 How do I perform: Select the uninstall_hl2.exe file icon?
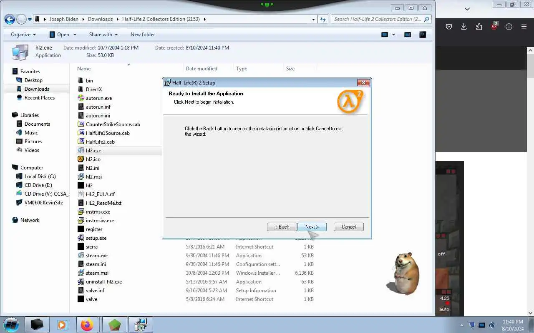81,281
